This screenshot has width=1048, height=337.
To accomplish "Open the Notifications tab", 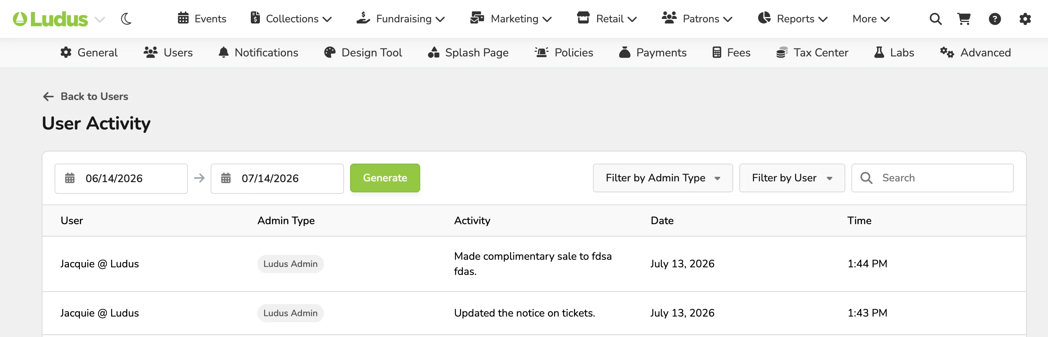I will tap(258, 52).
